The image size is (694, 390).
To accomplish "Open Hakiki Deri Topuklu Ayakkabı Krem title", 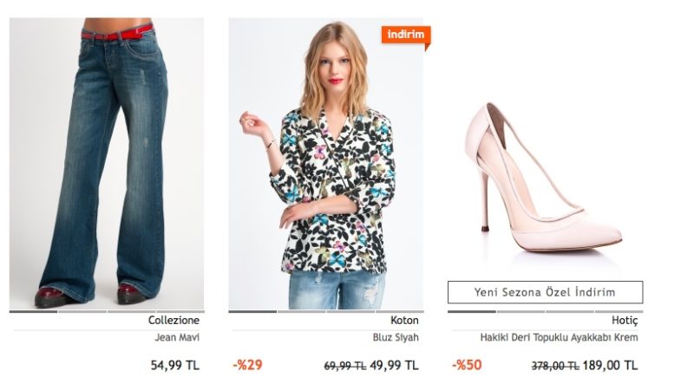I will (x=559, y=337).
